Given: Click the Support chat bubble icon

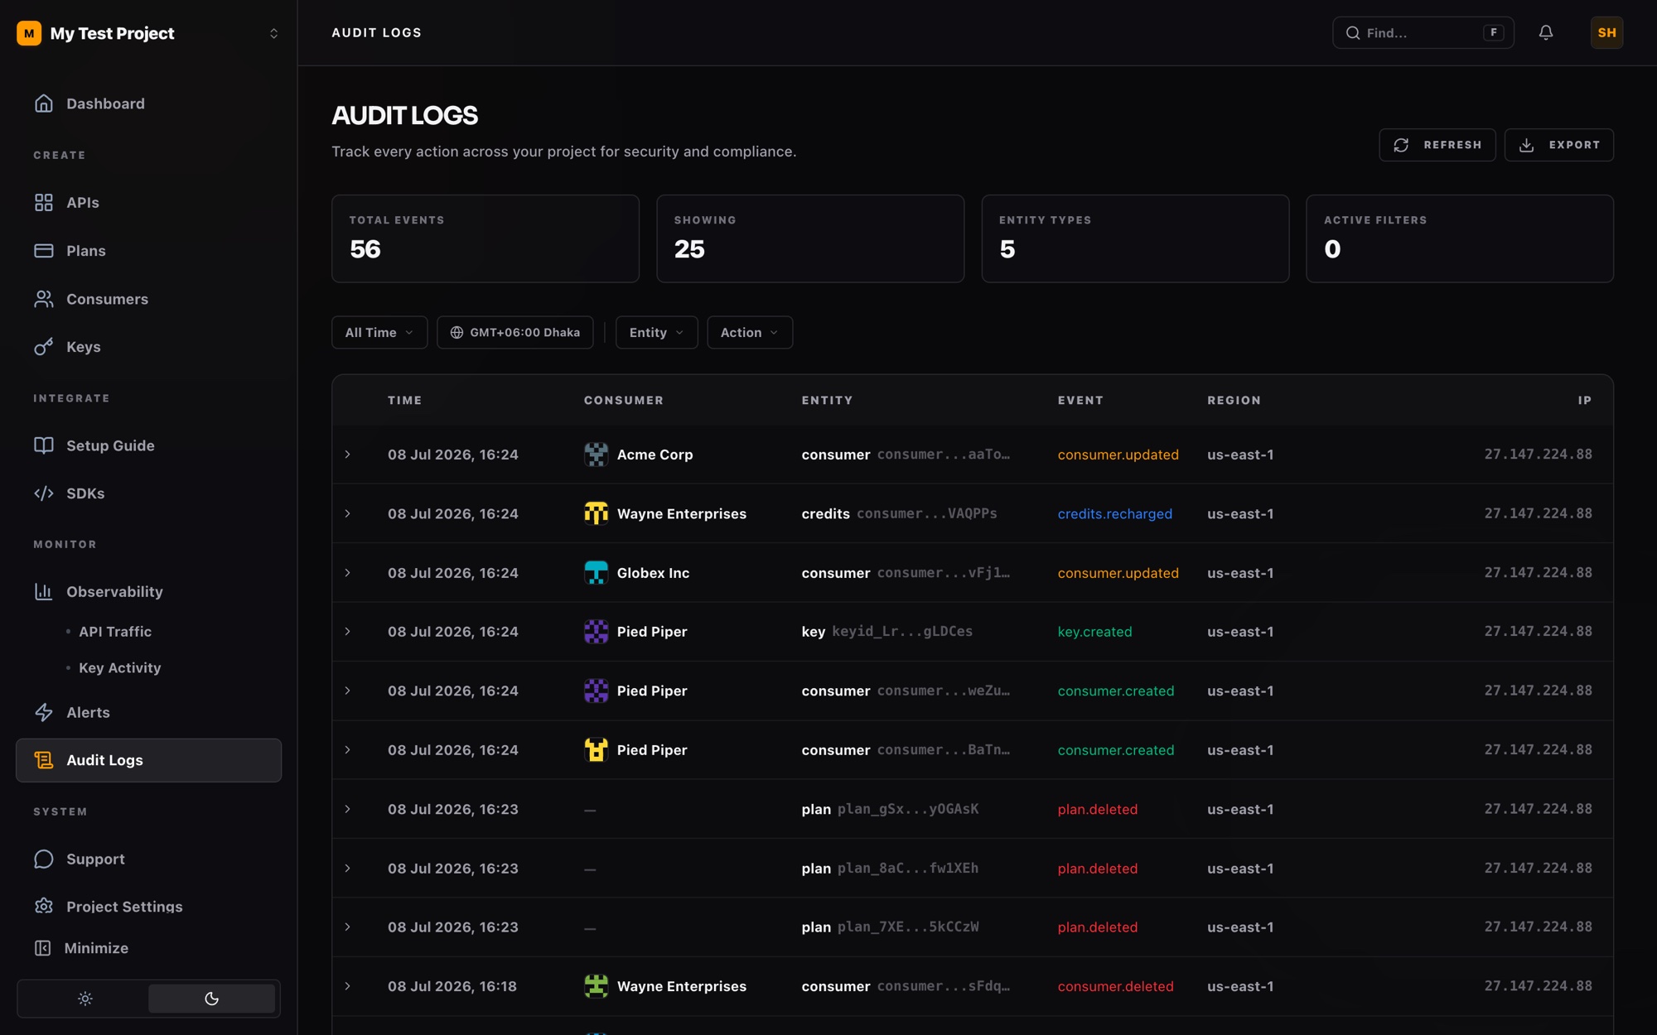Looking at the screenshot, I should [44, 859].
